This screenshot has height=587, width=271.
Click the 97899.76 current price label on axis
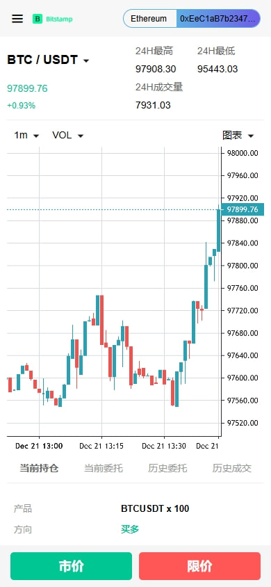click(243, 209)
